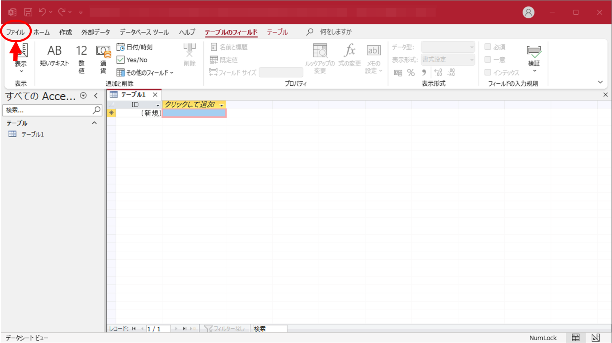This screenshot has width=612, height=343.
Task: Toggle the Required (必須) checkbox
Action: [x=488, y=47]
